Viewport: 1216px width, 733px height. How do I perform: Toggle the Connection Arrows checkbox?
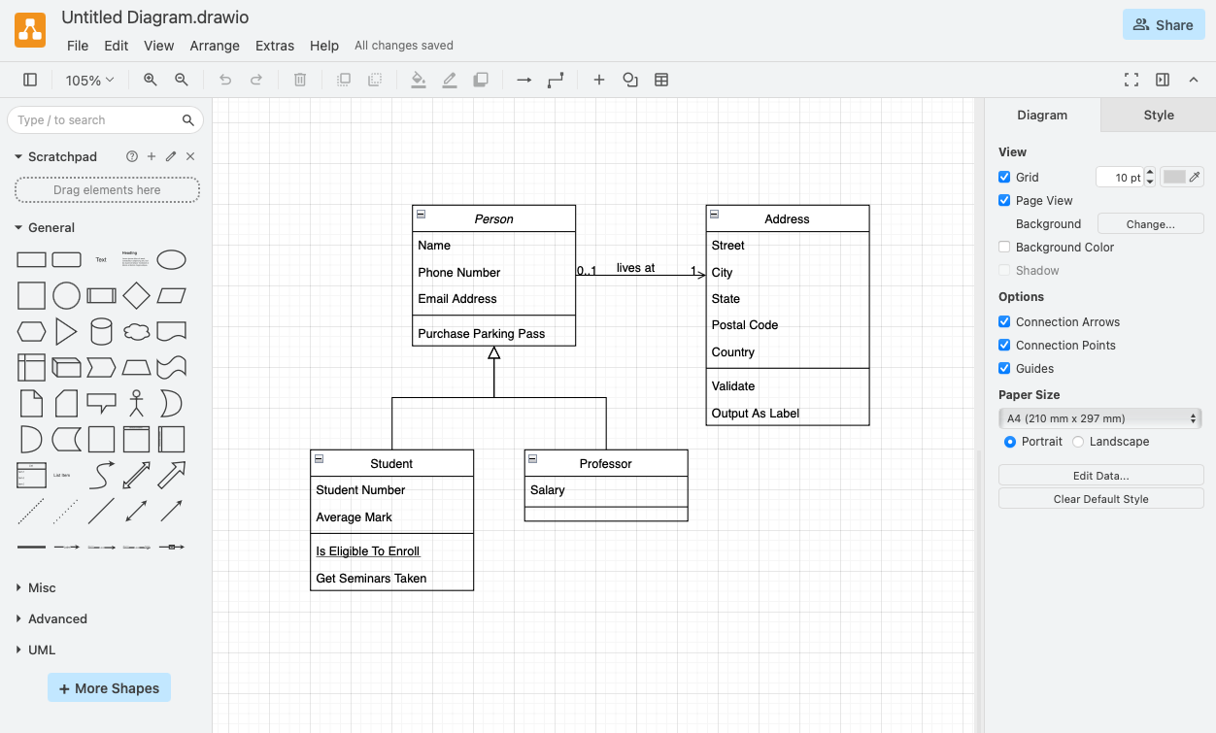coord(1004,321)
